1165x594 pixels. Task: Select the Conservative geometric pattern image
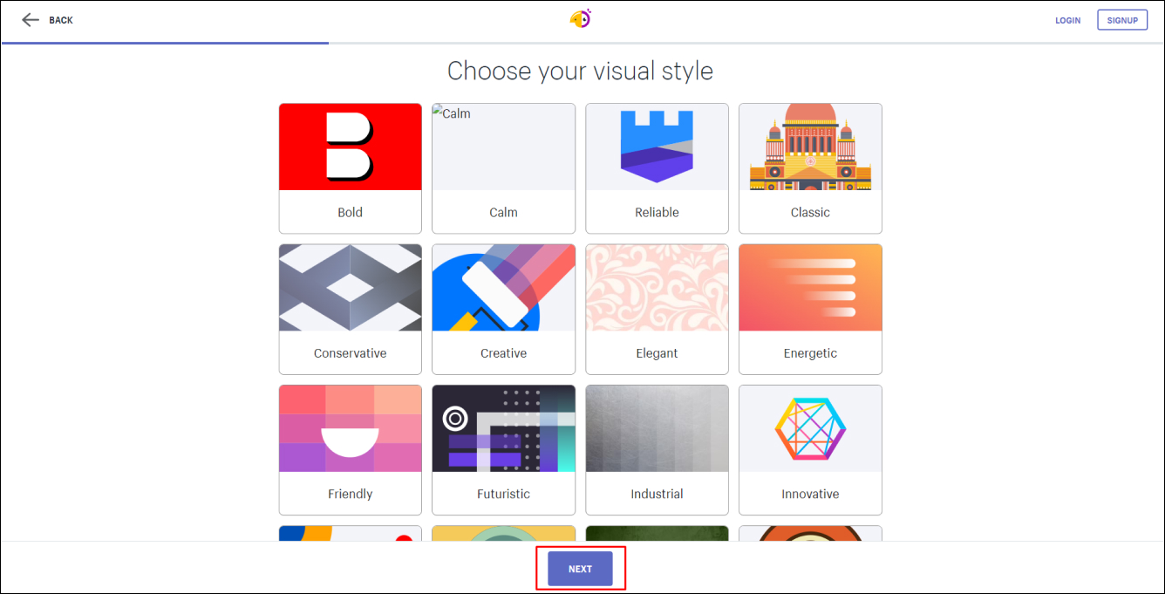351,288
